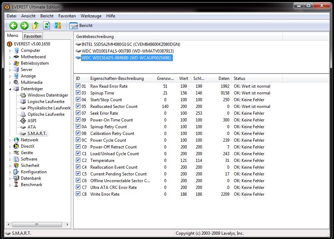Expand the Konfiguration tree node arrow

coord(10,172)
